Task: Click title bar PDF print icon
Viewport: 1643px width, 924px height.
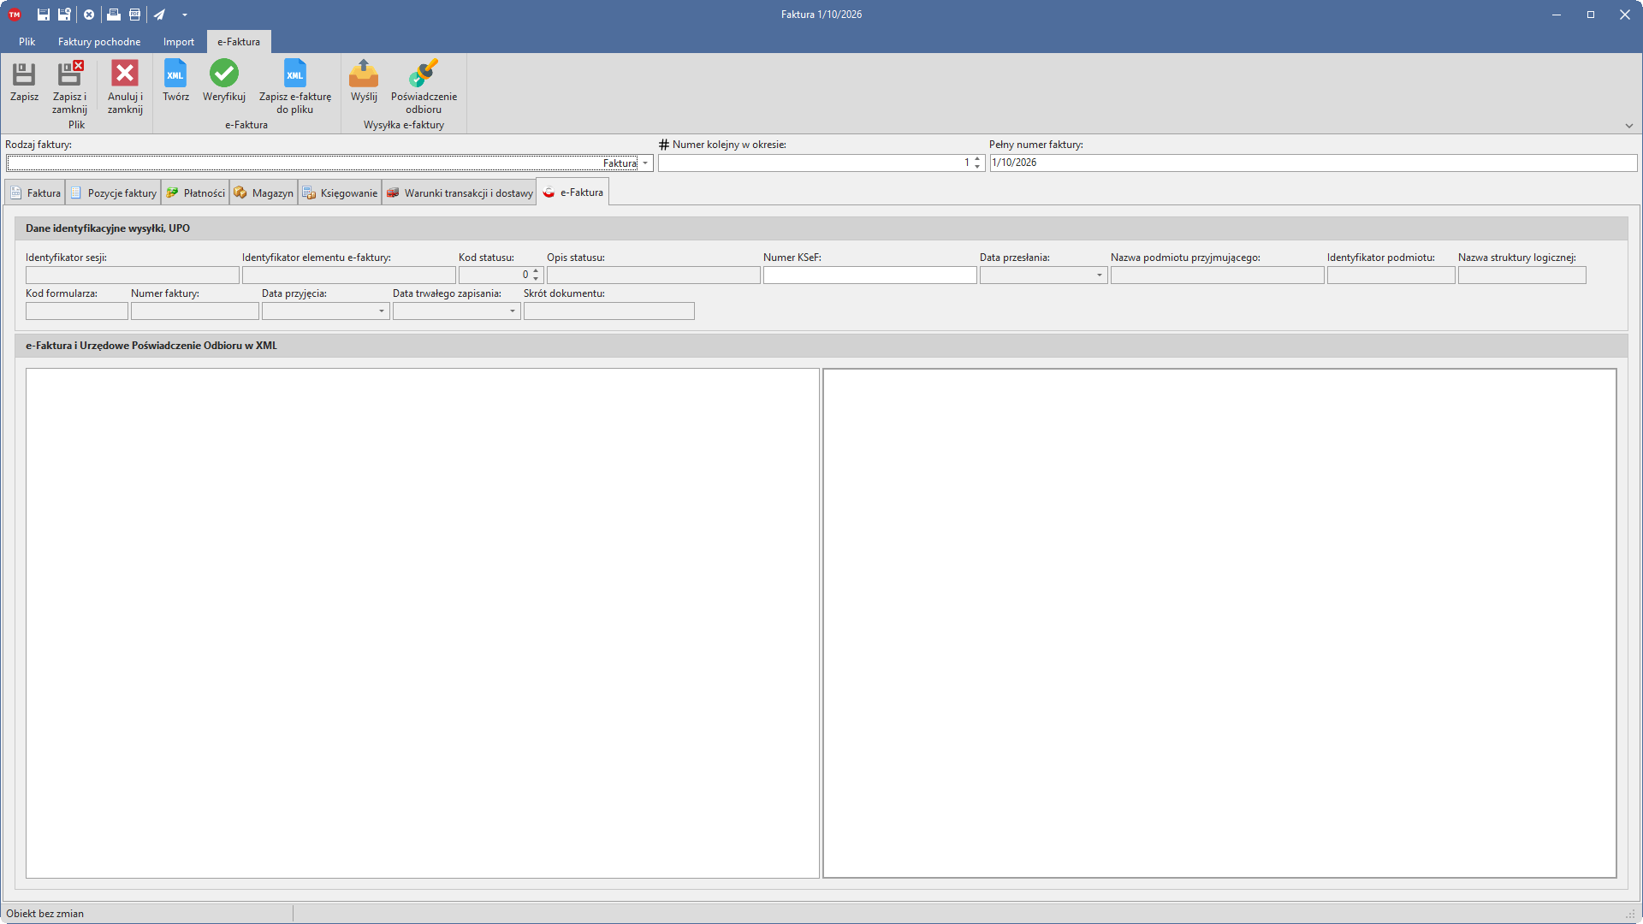Action: (x=134, y=15)
